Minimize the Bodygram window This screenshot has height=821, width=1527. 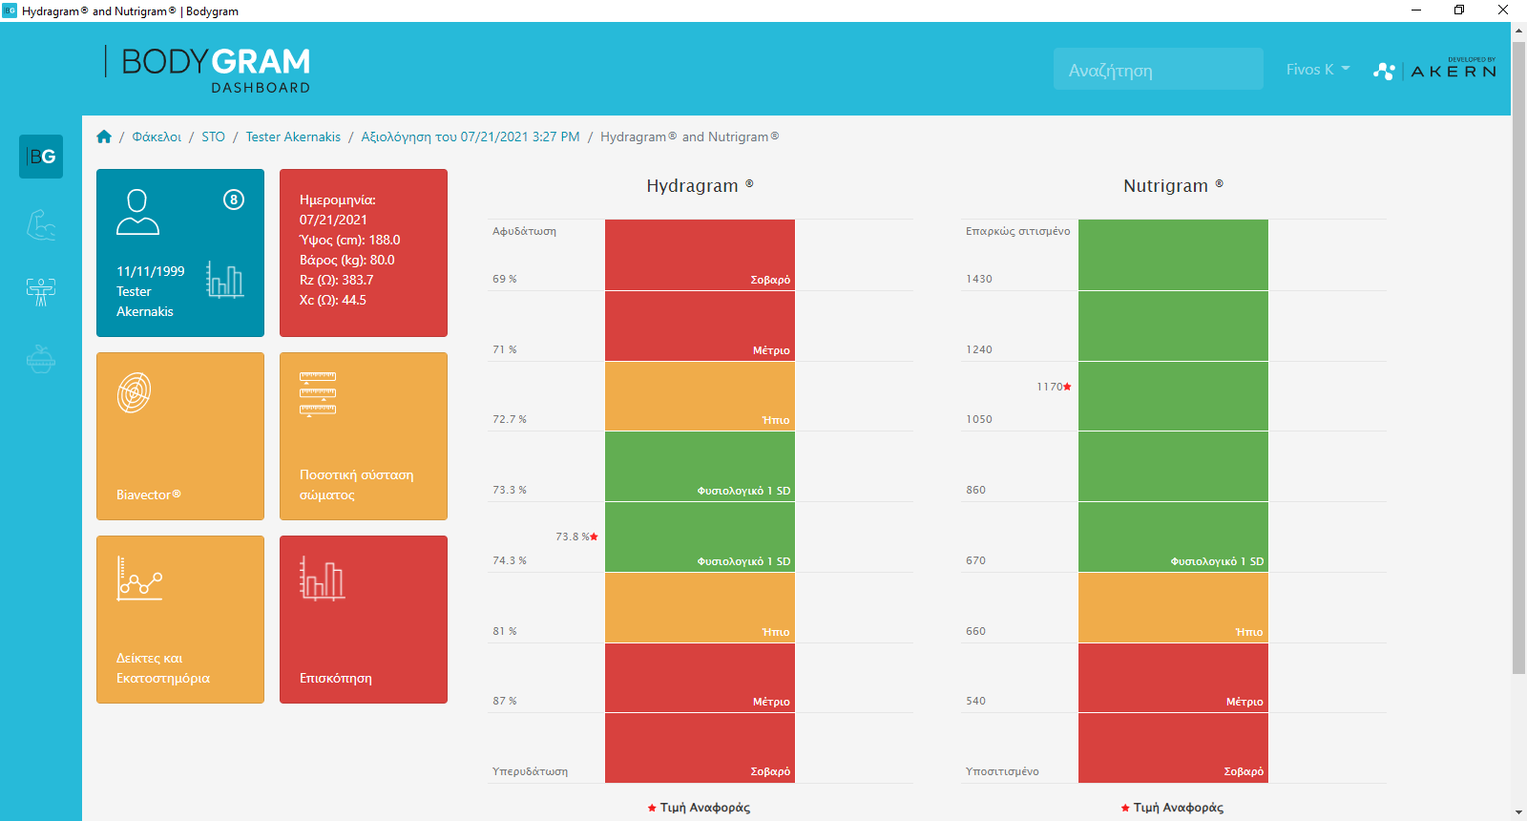click(1416, 11)
